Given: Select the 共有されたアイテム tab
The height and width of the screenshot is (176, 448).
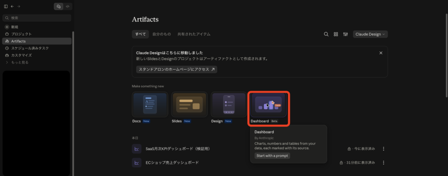Looking at the screenshot, I should click(194, 34).
